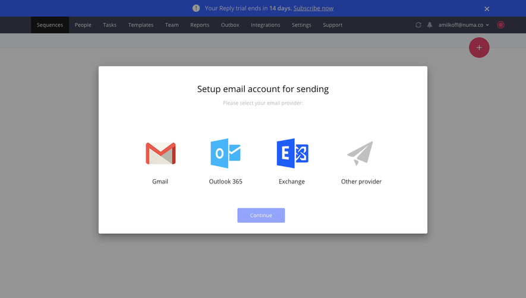Open the Reports tab
Image resolution: width=526 pixels, height=298 pixels.
(x=200, y=25)
